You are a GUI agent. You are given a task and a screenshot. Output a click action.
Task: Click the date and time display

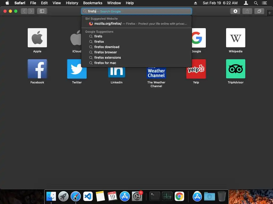220,3
